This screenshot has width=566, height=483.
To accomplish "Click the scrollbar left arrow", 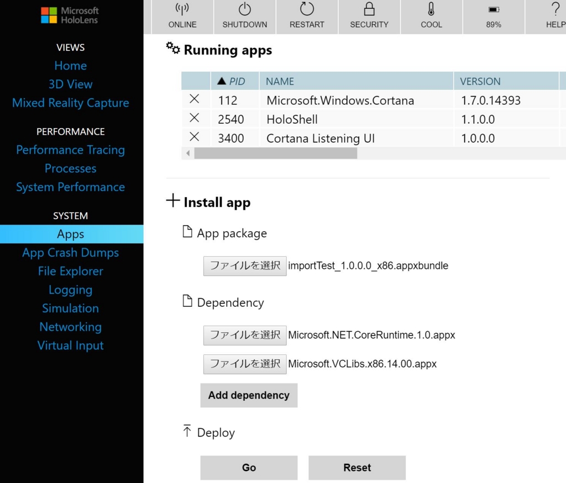I will click(188, 153).
